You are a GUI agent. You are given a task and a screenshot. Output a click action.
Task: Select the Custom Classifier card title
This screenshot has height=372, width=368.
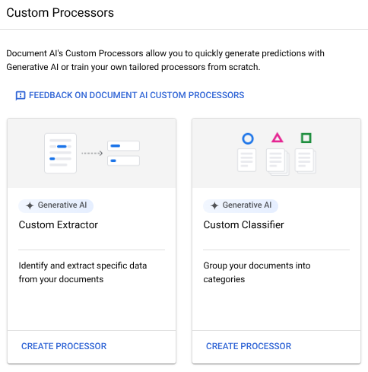[243, 224]
